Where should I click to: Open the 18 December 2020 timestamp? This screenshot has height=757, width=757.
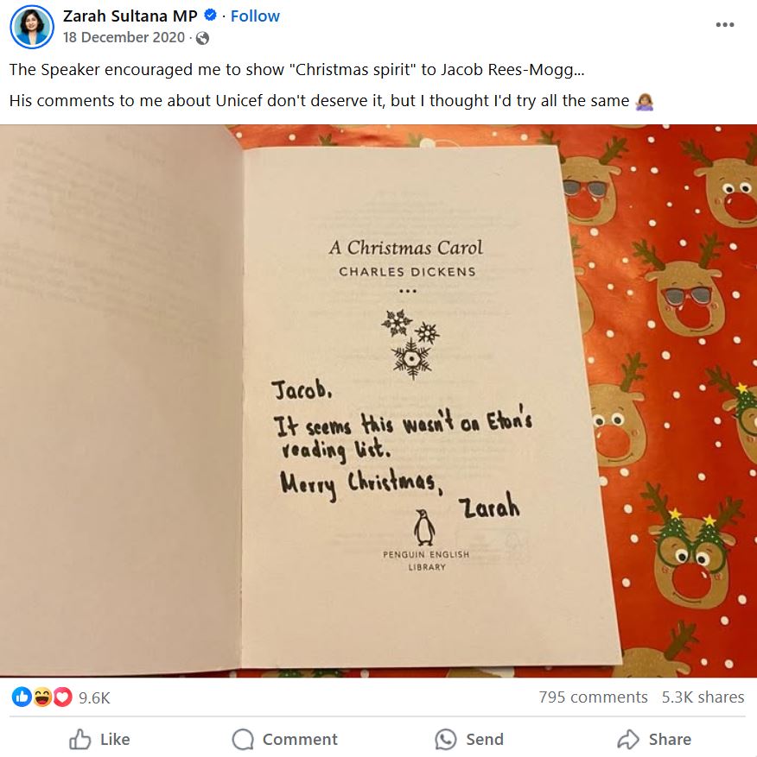pos(124,37)
